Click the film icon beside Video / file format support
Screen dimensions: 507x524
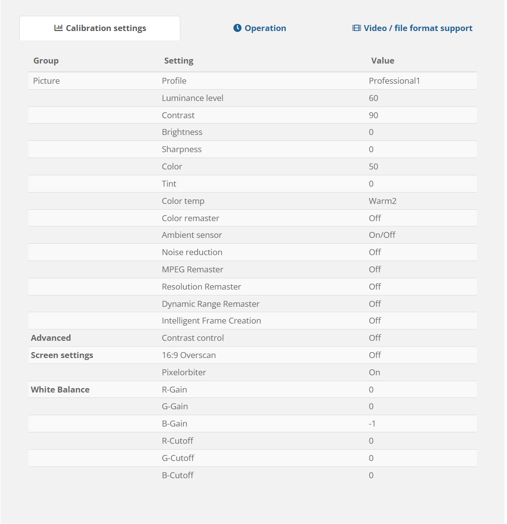pos(356,28)
